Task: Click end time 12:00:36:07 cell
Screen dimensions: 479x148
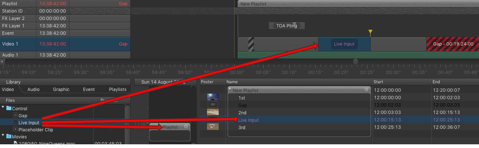Action: click(446, 127)
